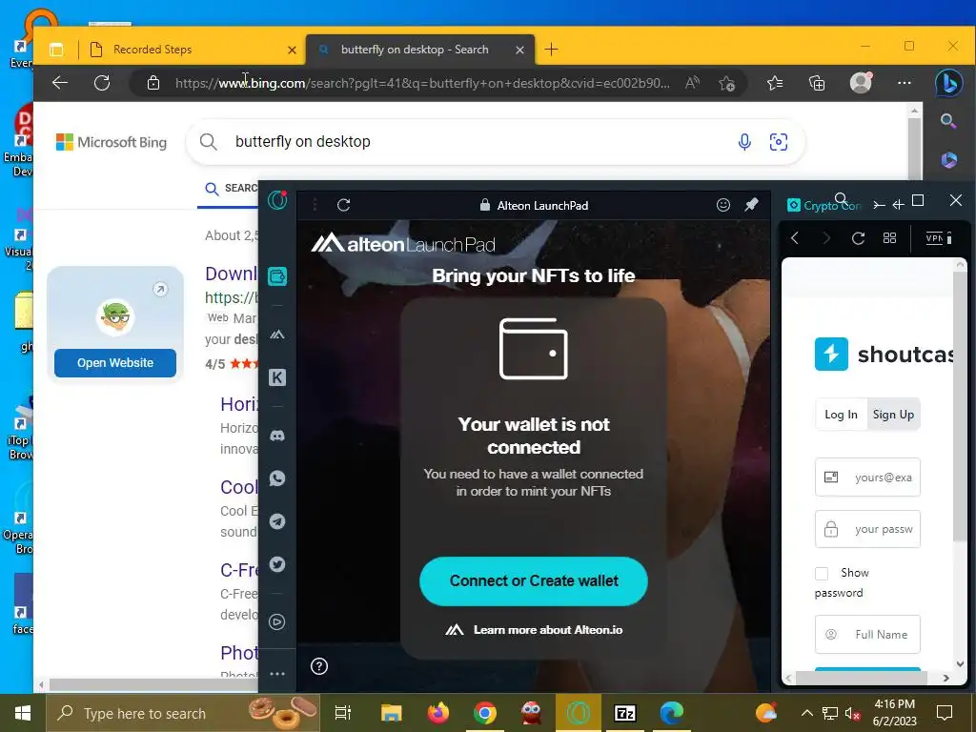The width and height of the screenshot is (976, 732).
Task: Open the Windows Start menu
Action: [x=23, y=713]
